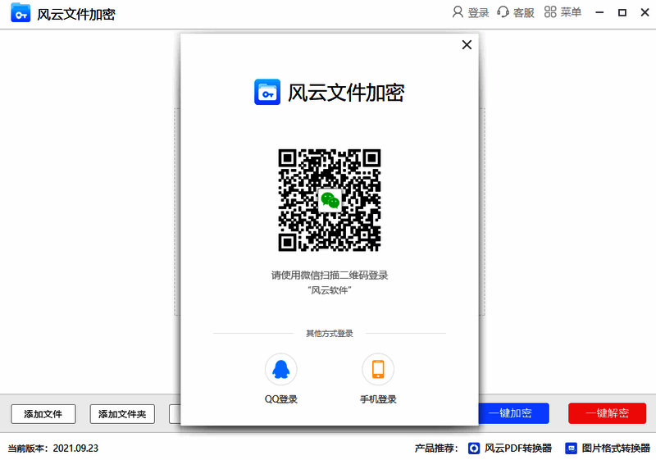This screenshot has height=460, width=656.
Task: Click the 当前版本: 2021.09.23 text
Action: click(x=53, y=449)
